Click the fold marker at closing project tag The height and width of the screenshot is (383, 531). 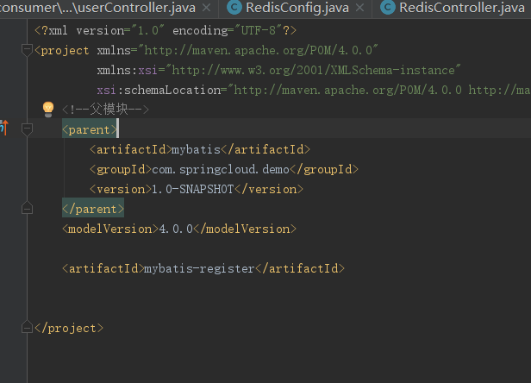pos(27,328)
